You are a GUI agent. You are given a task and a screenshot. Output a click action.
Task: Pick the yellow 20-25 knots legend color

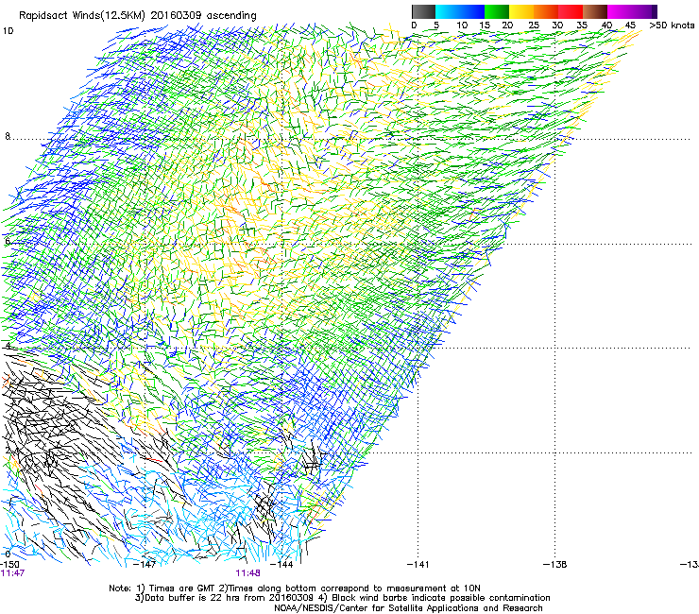pos(521,11)
